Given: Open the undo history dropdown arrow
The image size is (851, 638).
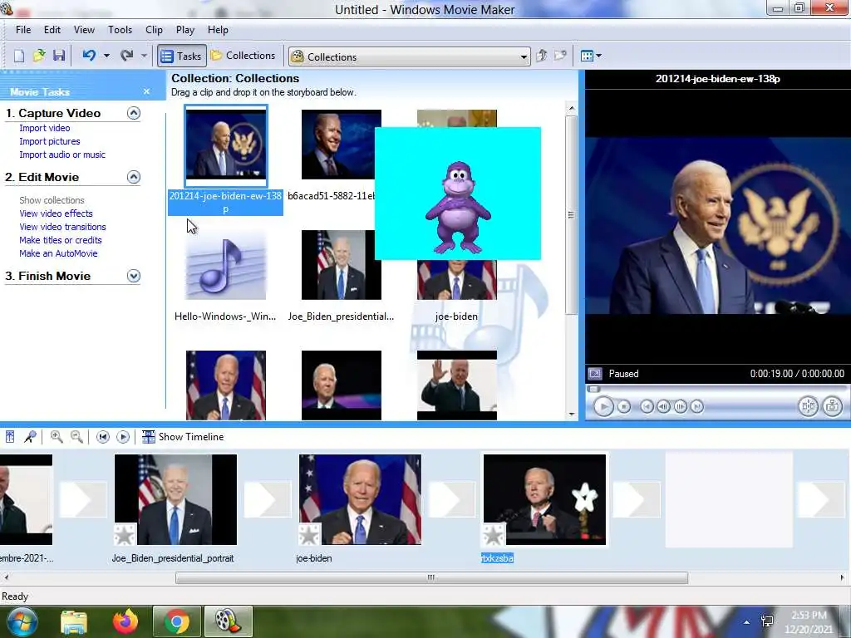Looking at the screenshot, I should (x=106, y=56).
